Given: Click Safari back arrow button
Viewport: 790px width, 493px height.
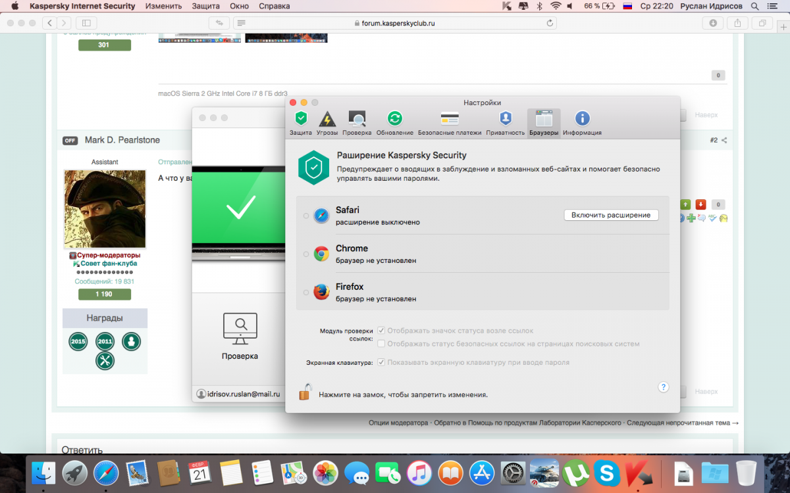Looking at the screenshot, I should (x=51, y=23).
